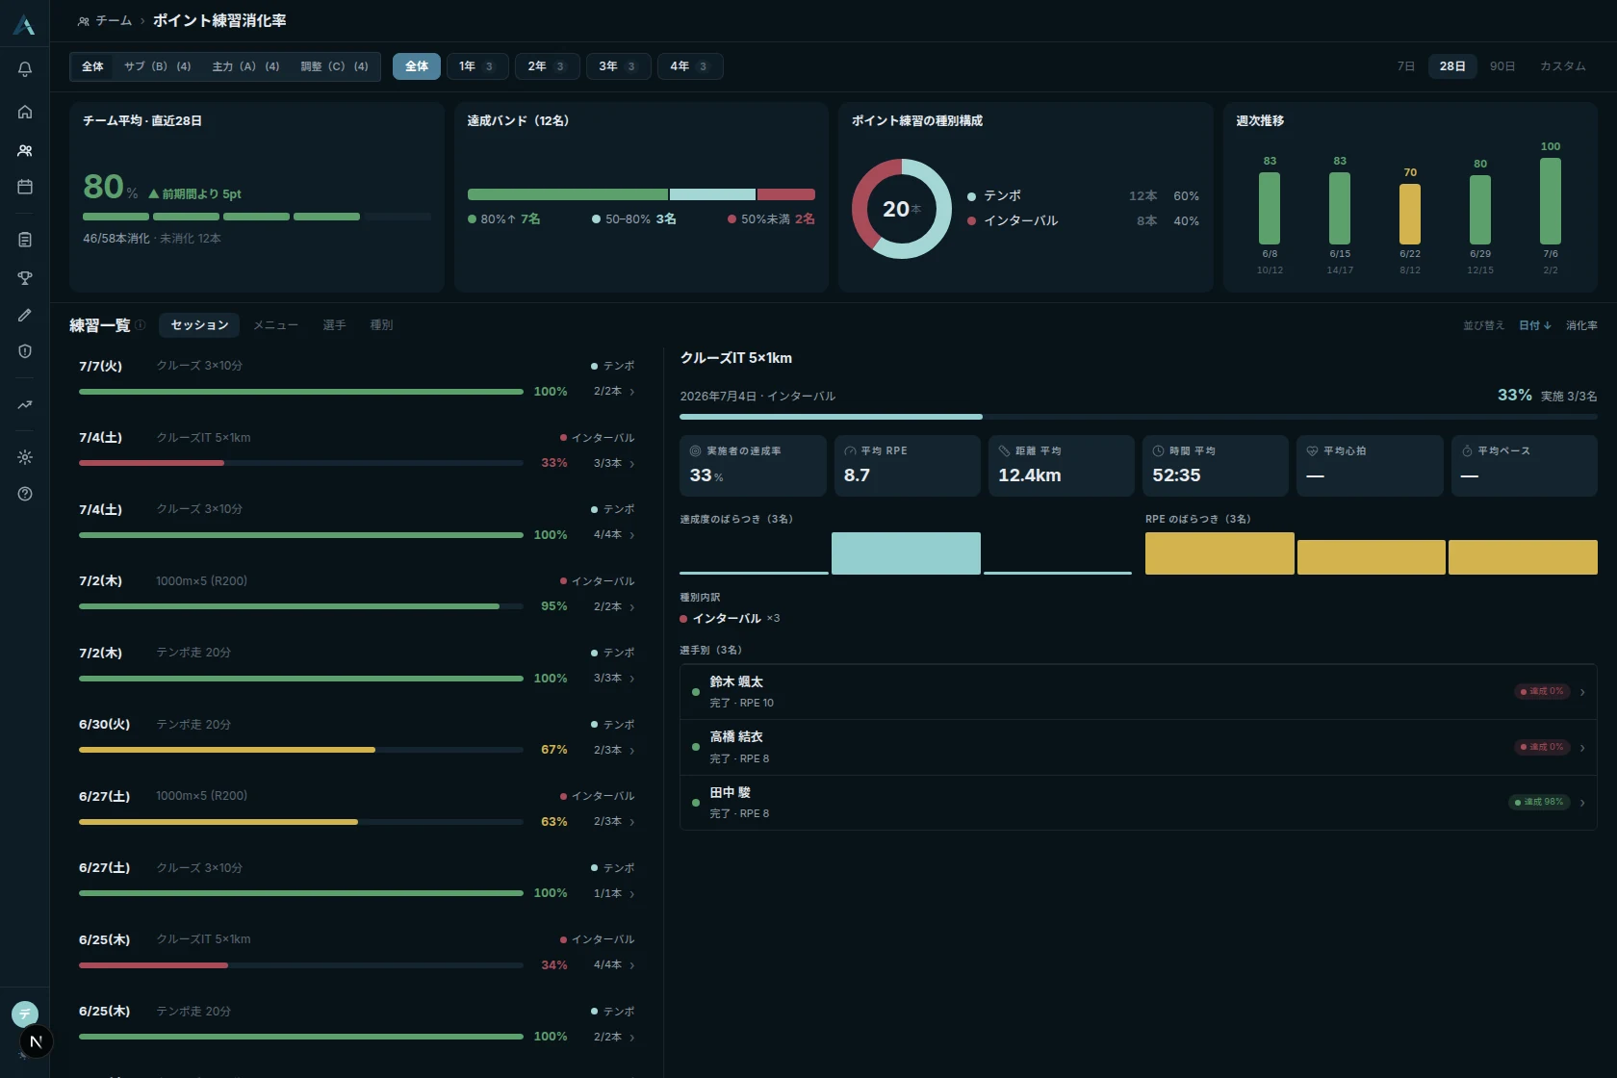Switch to the メニュー tab
The height and width of the screenshot is (1078, 1617).
pos(275,325)
